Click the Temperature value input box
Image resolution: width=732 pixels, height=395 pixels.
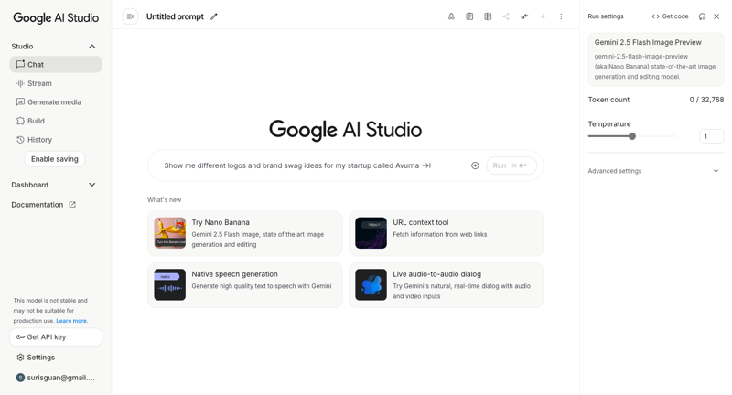tap(712, 136)
